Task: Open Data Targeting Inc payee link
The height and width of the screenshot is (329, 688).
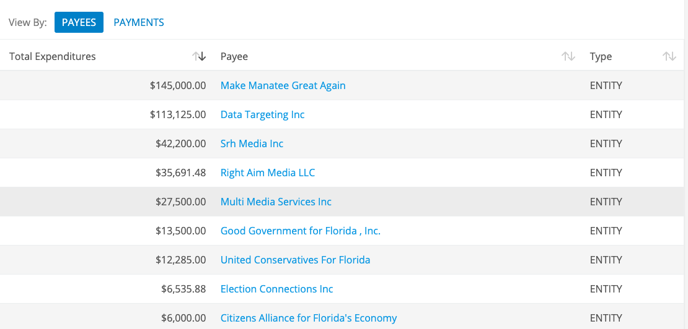Action: pos(262,114)
